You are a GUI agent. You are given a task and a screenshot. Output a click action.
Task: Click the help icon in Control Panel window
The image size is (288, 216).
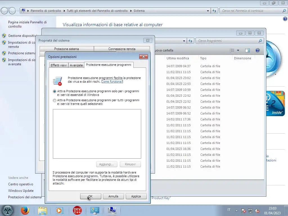tap(285, 19)
